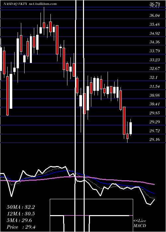
Task: Click the 34.92 price axis label
Action: 155,33
